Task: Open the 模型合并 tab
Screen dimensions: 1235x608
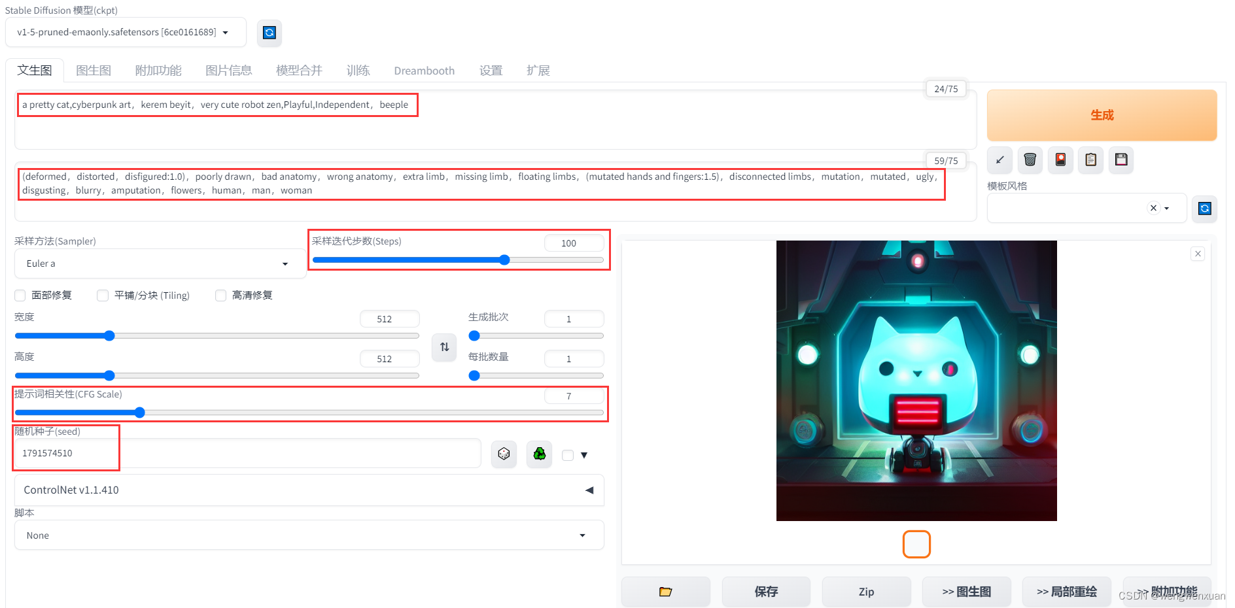Action: coord(299,71)
